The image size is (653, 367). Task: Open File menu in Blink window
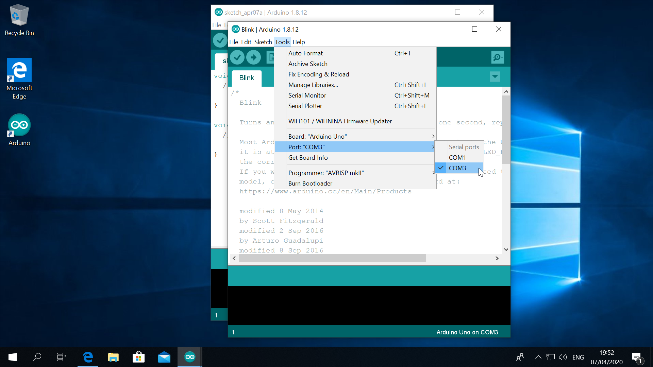(x=234, y=42)
